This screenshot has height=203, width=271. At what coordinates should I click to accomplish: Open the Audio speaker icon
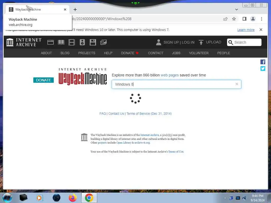(82, 42)
